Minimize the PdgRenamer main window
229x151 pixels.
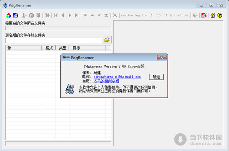coord(201,5)
